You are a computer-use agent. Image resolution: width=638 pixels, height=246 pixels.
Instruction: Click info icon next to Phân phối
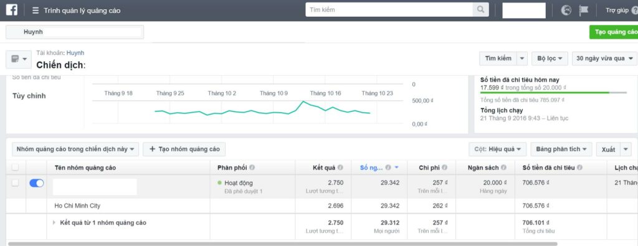(252, 168)
